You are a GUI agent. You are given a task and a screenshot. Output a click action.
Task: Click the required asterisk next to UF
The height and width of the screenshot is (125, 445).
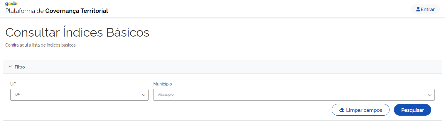click(17, 83)
